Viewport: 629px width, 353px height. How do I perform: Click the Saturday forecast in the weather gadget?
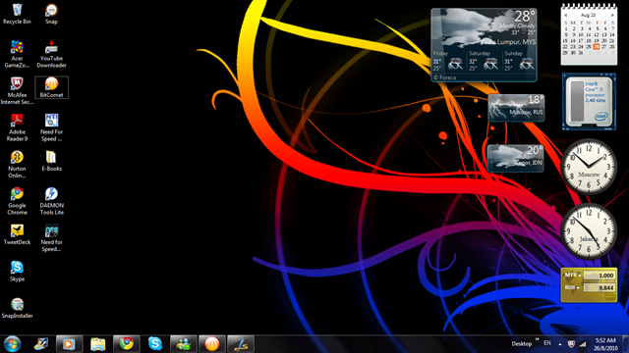pos(484,61)
